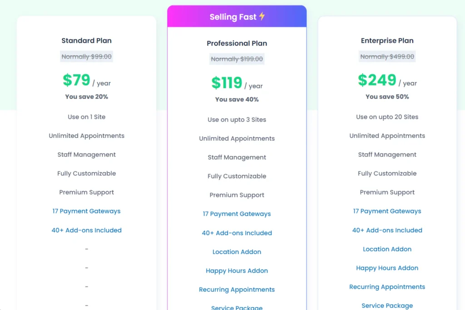
Task: Open 17 Payment Gateways on Standard Plan
Action: pos(86,211)
